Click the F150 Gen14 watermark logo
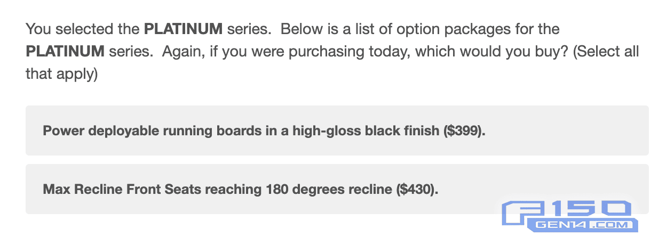This screenshot has width=666, height=245. pos(570,216)
